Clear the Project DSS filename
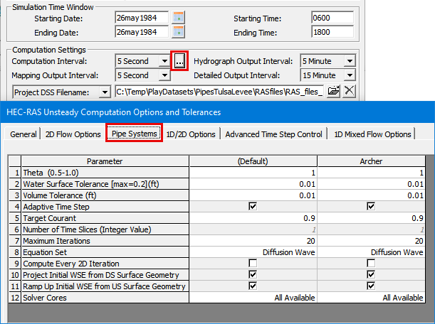The width and height of the screenshot is (435, 324). (x=349, y=91)
